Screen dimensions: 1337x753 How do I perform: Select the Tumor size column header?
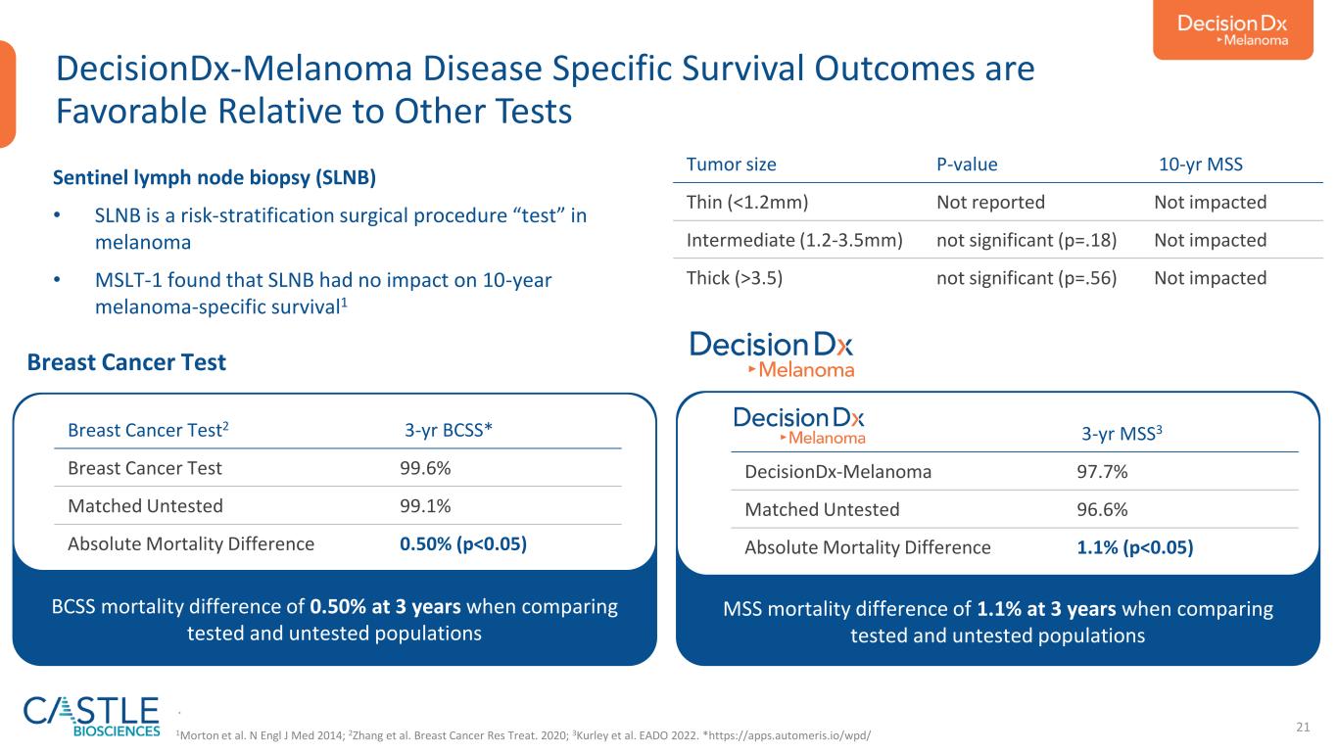click(734, 164)
